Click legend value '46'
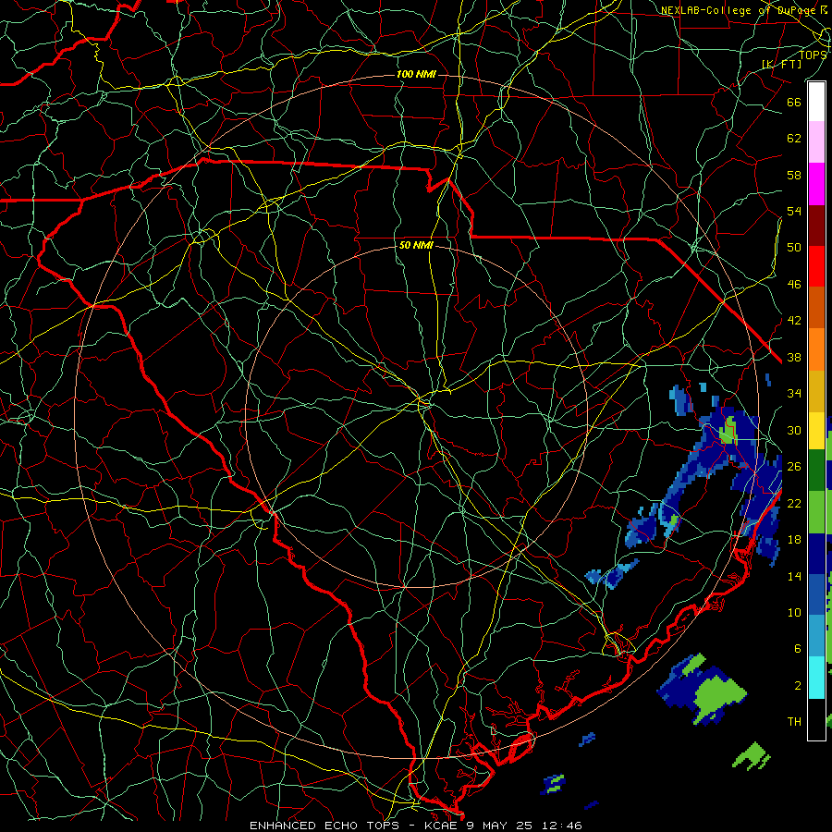Viewport: 832px width, 832px height. (794, 285)
